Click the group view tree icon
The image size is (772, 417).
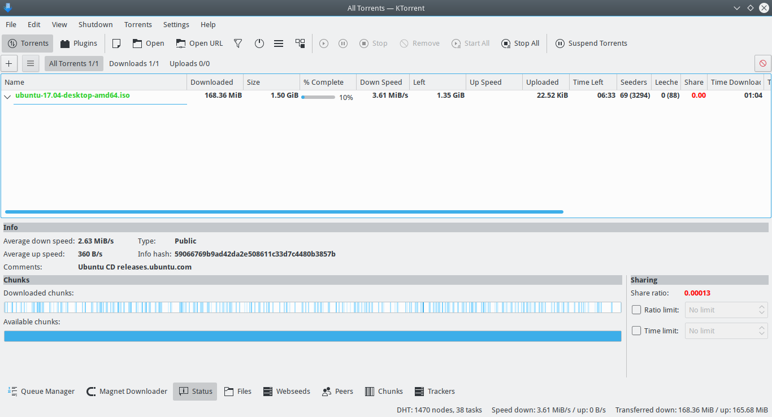pyautogui.click(x=300, y=44)
